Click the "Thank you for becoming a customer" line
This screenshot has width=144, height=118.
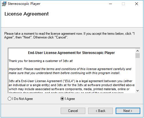click(41, 61)
